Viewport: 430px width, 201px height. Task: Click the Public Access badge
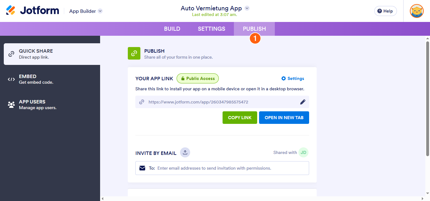[198, 78]
